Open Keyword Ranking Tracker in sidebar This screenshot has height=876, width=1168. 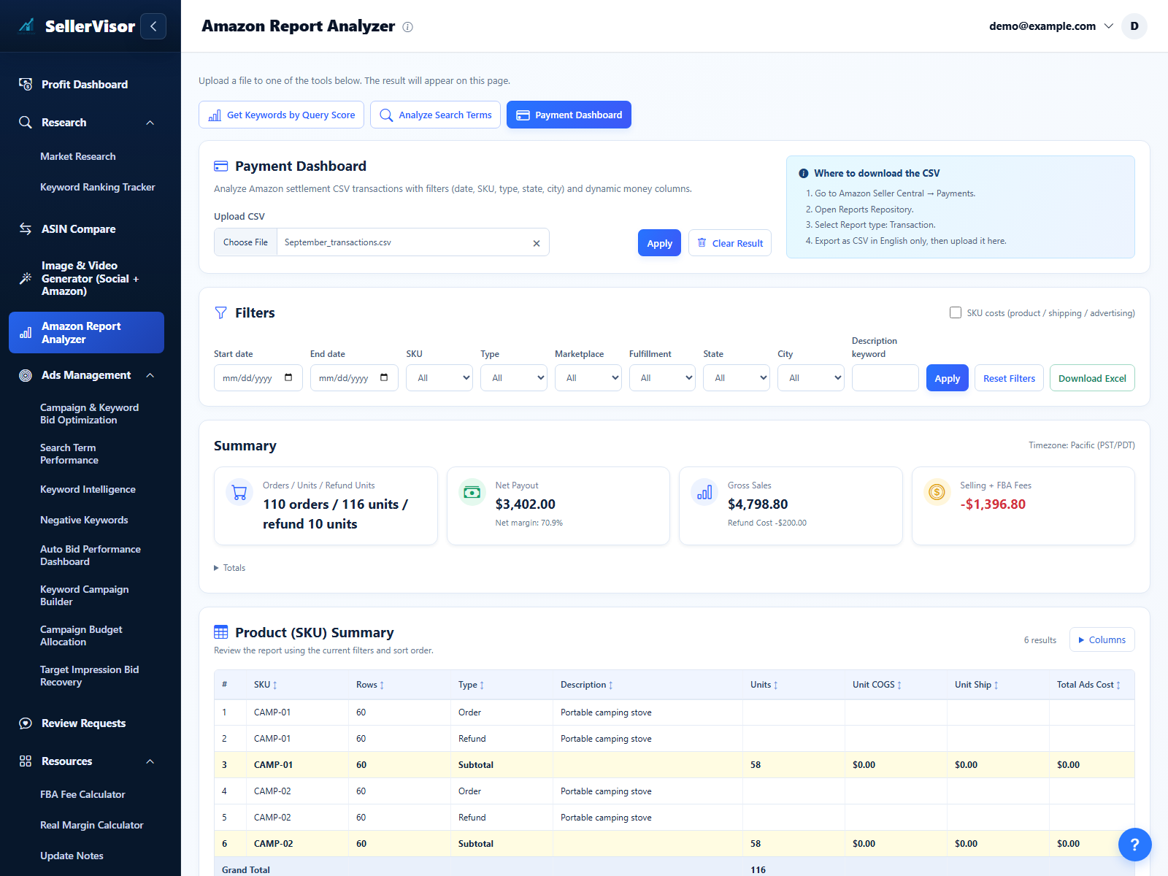click(x=98, y=187)
